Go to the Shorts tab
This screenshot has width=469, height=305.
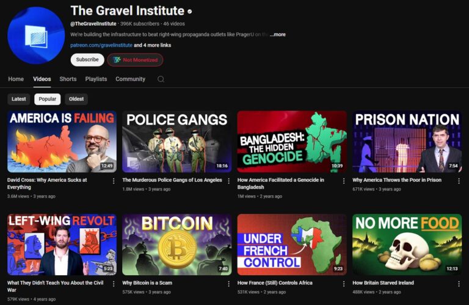(x=68, y=79)
